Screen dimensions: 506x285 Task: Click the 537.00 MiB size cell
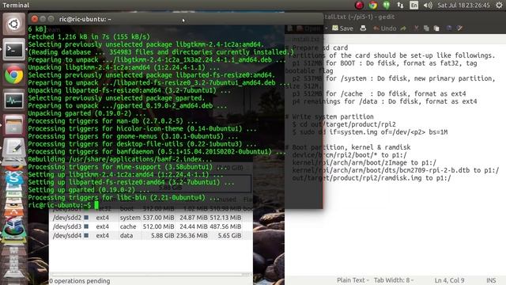[x=158, y=218]
